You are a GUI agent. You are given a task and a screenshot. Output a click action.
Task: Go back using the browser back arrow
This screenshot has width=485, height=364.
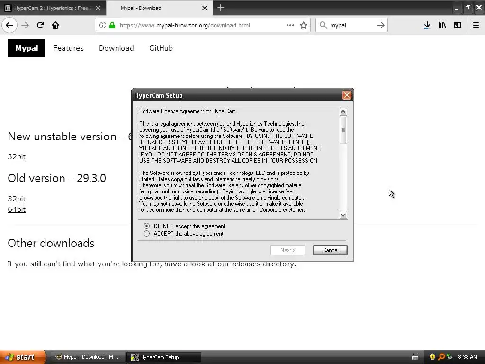9,26
